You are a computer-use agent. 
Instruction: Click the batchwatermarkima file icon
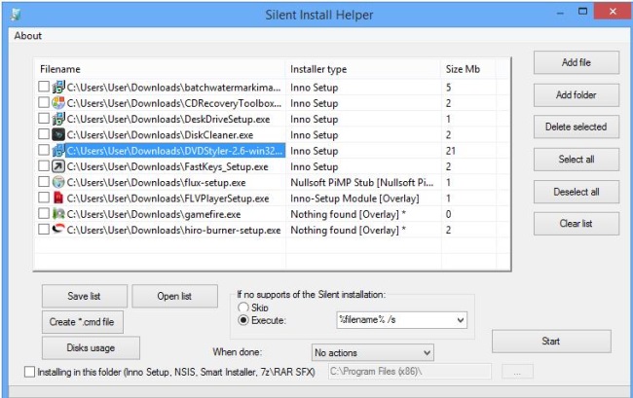coord(58,87)
